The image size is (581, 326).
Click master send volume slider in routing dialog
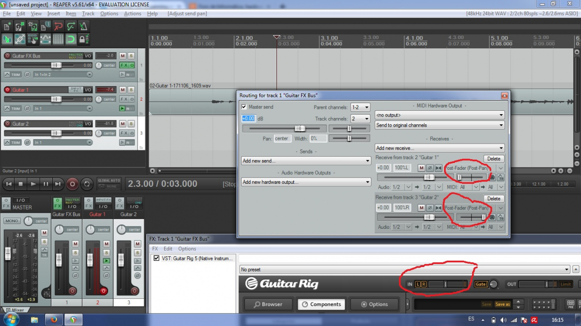[x=284, y=129]
